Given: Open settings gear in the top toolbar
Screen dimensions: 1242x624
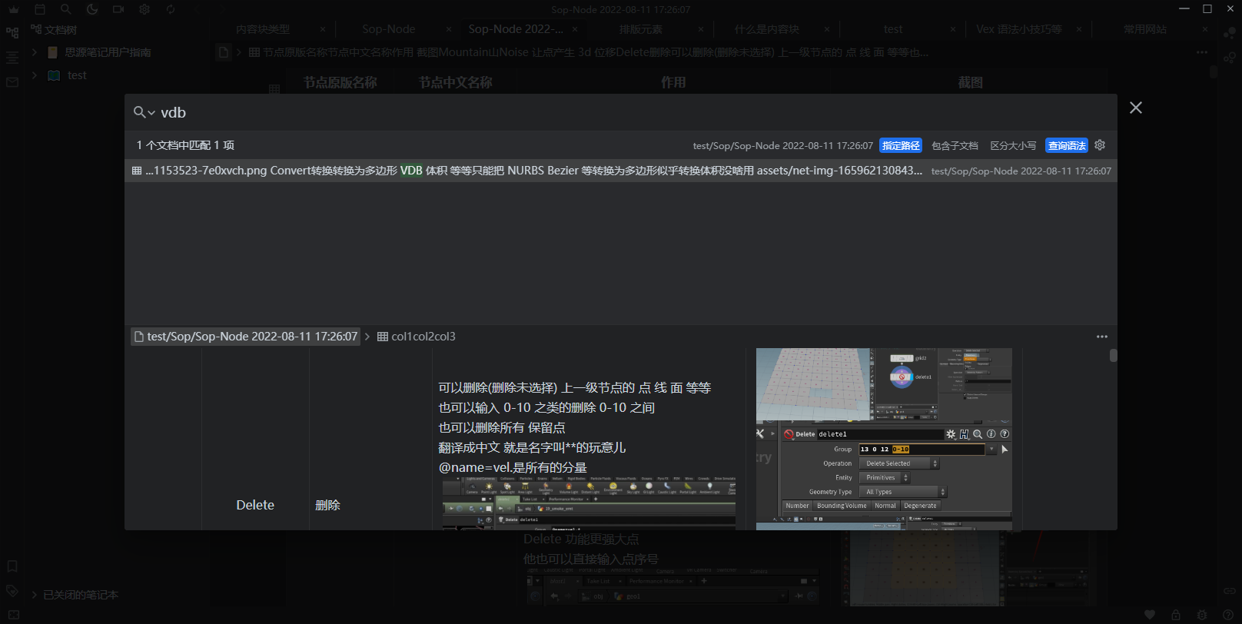Looking at the screenshot, I should pos(144,9).
